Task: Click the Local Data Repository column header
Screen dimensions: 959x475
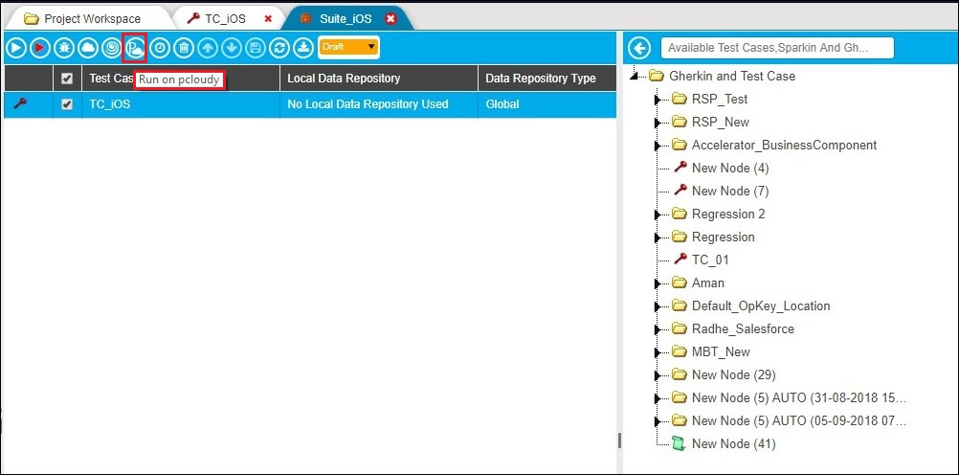Action: 379,79
